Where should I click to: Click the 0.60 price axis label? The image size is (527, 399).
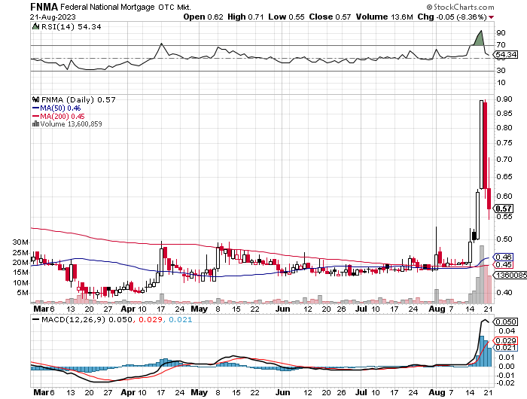(x=504, y=196)
